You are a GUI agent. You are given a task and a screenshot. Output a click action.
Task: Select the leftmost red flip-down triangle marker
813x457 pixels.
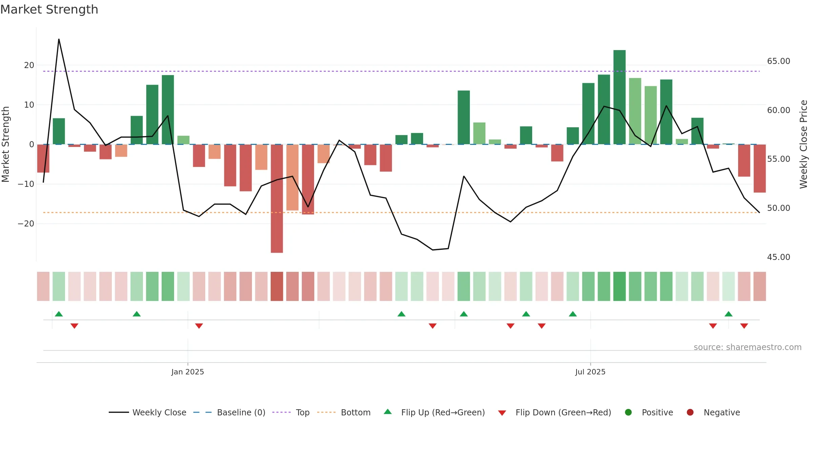[75, 326]
